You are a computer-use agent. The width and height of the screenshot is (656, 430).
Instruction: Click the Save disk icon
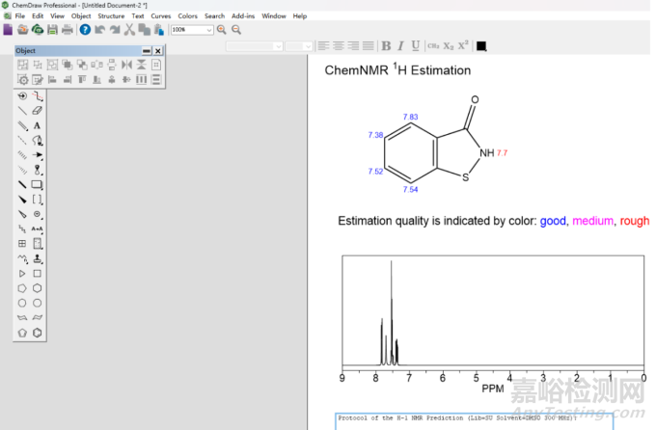[52, 30]
